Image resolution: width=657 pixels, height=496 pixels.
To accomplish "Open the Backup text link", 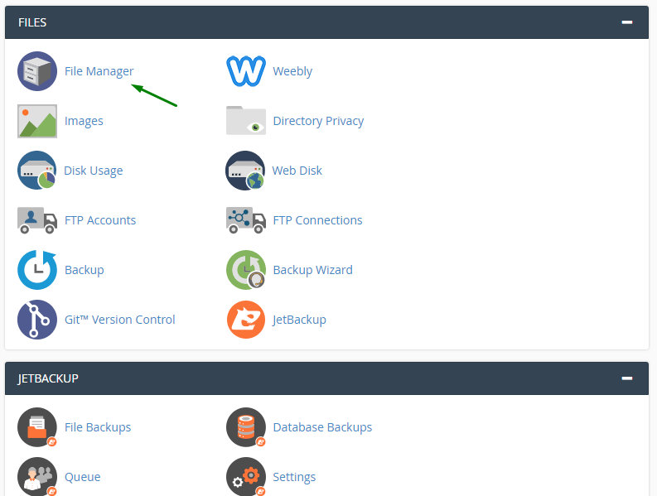I will click(85, 270).
